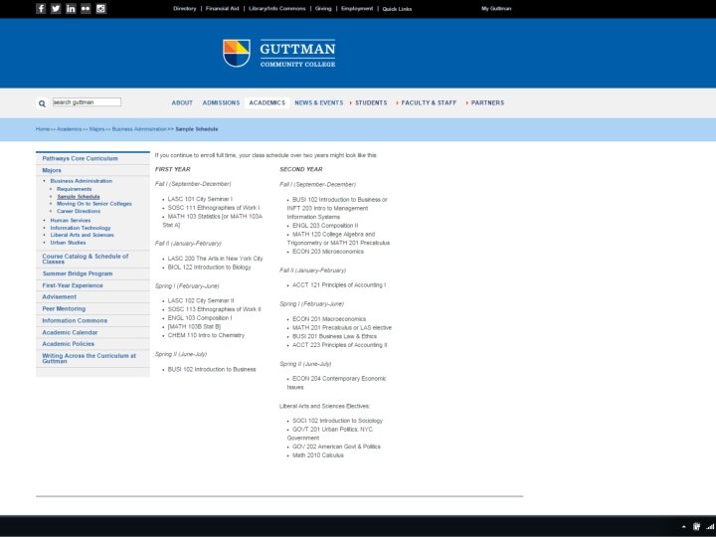Screen dimensions: 716x537
Task: Open Human Services sidebar link
Action: click(71, 220)
